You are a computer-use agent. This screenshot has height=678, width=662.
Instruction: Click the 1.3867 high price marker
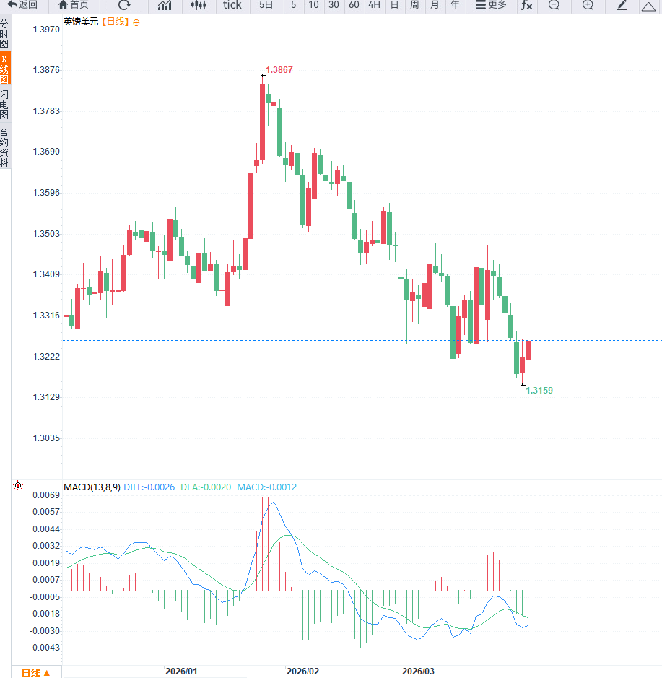pyautogui.click(x=279, y=69)
